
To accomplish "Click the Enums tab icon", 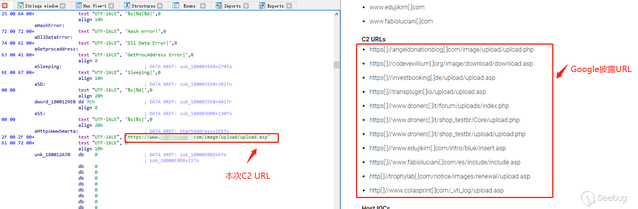I will [x=176, y=6].
